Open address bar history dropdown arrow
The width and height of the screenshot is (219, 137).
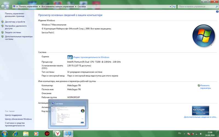coord(170,7)
